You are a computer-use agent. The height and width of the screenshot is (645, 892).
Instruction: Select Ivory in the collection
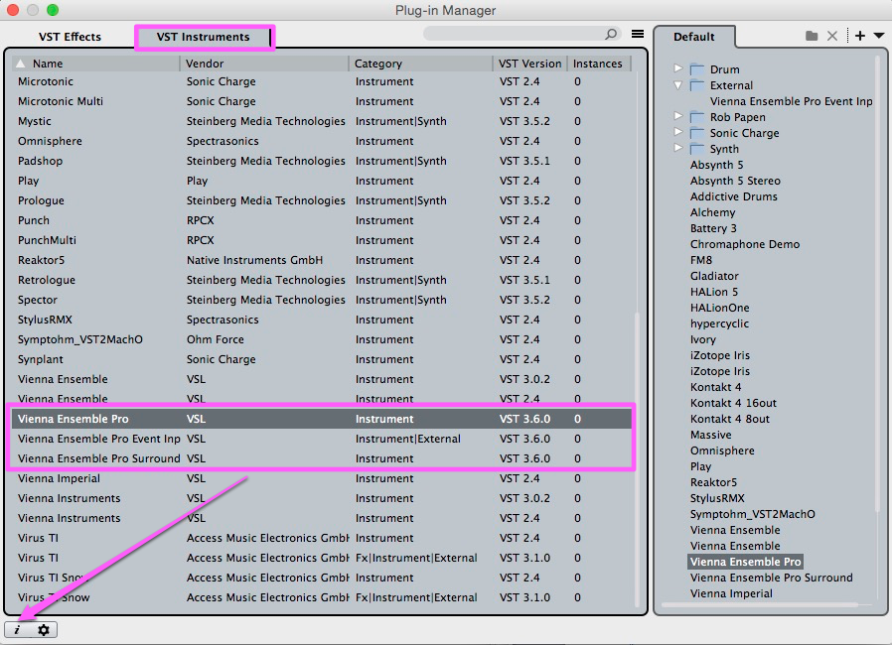click(702, 339)
